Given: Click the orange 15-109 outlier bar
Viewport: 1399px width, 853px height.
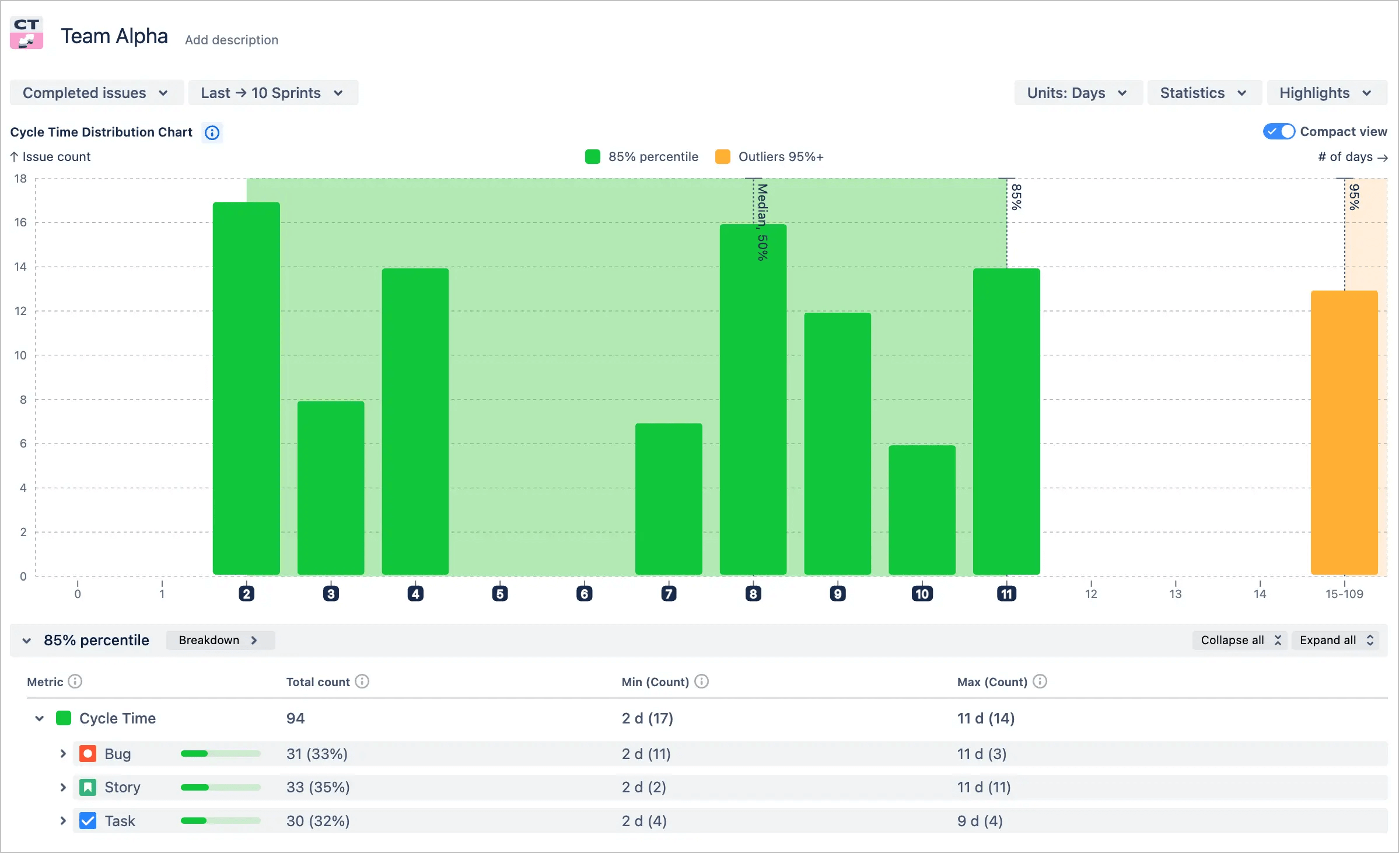Looking at the screenshot, I should point(1344,432).
